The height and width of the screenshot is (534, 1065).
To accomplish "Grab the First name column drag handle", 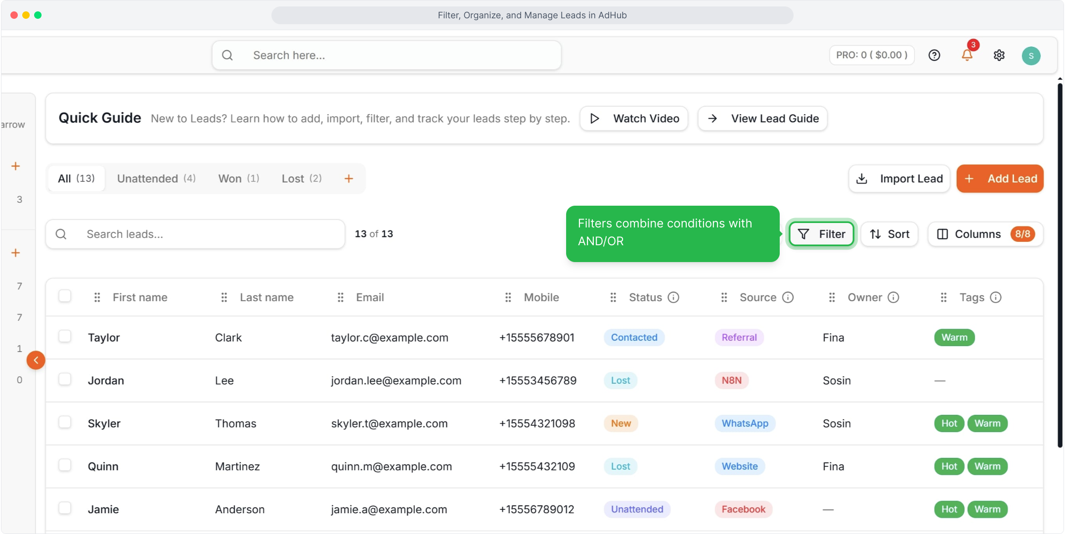I will 97,297.
